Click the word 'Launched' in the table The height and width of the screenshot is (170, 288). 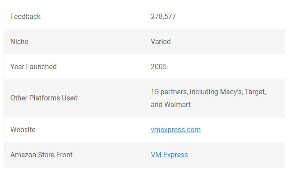point(41,67)
